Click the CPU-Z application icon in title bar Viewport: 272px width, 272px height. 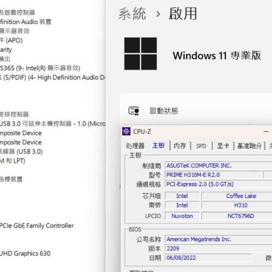[x=126, y=132]
